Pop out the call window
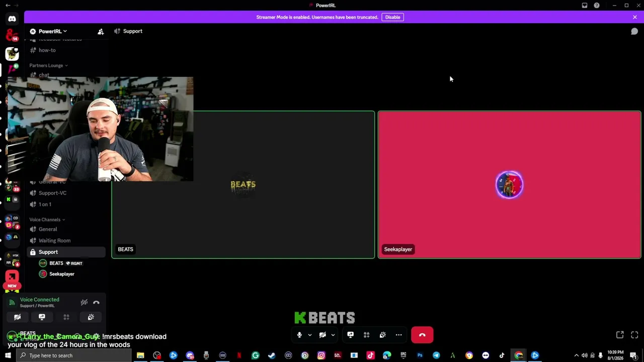Image resolution: width=644 pixels, height=362 pixels. [x=620, y=335]
